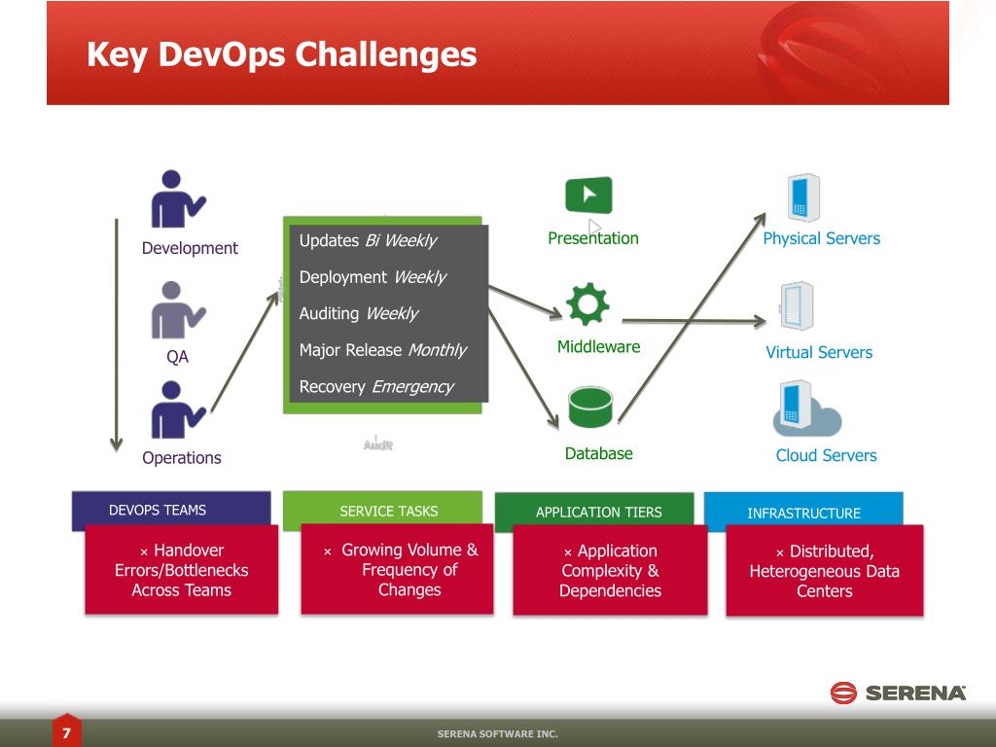Select the "QA" label
The image size is (996, 747).
(x=177, y=356)
